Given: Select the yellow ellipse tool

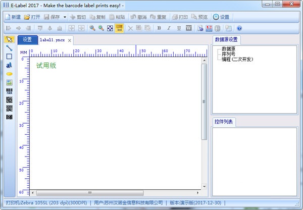Looking at the screenshot, I should tap(9, 74).
